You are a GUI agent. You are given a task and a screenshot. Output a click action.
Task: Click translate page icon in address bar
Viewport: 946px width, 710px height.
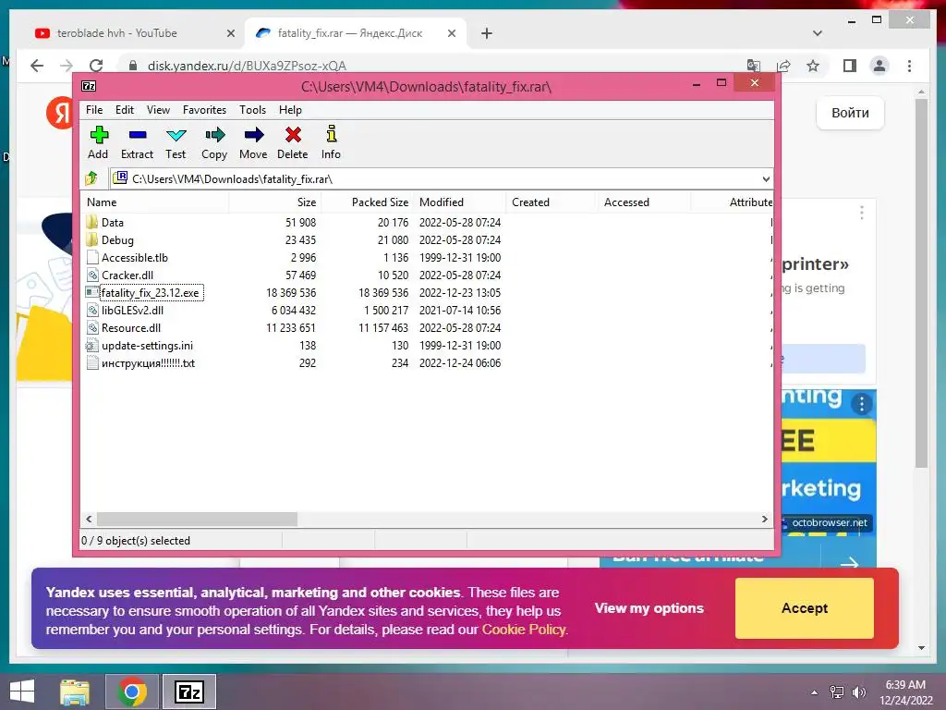tap(754, 66)
